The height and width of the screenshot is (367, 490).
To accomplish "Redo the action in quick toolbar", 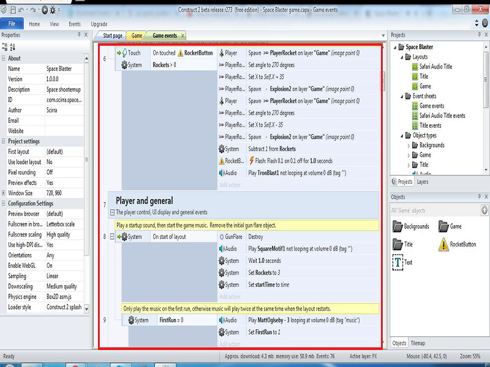I will coord(33,10).
